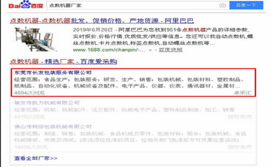Click the 4694次浏览 view count

click(x=30, y=93)
